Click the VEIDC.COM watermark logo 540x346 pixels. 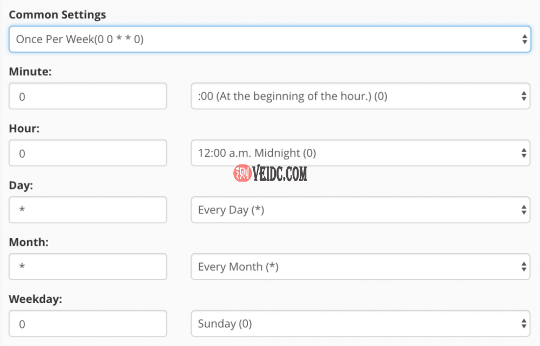pos(279,174)
